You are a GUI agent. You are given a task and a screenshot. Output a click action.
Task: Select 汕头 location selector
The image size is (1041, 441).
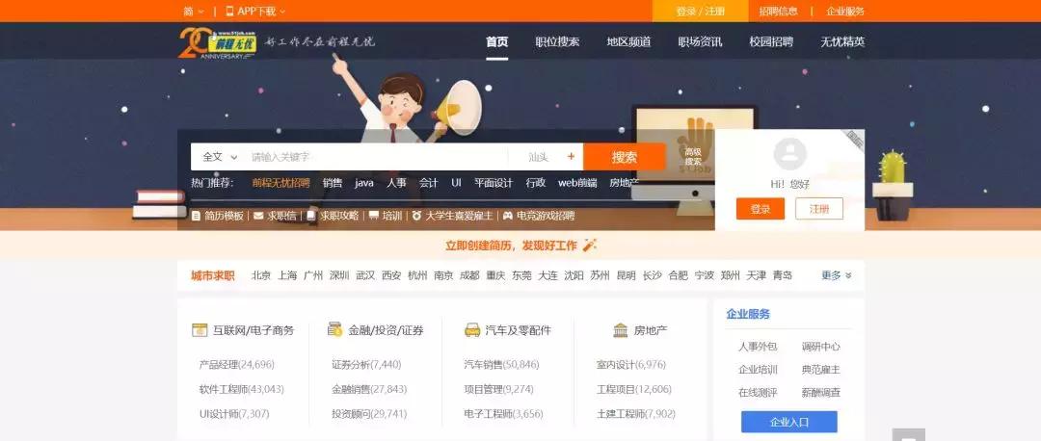pos(539,157)
